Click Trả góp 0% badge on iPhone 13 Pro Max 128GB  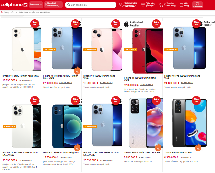pos(50,49)
